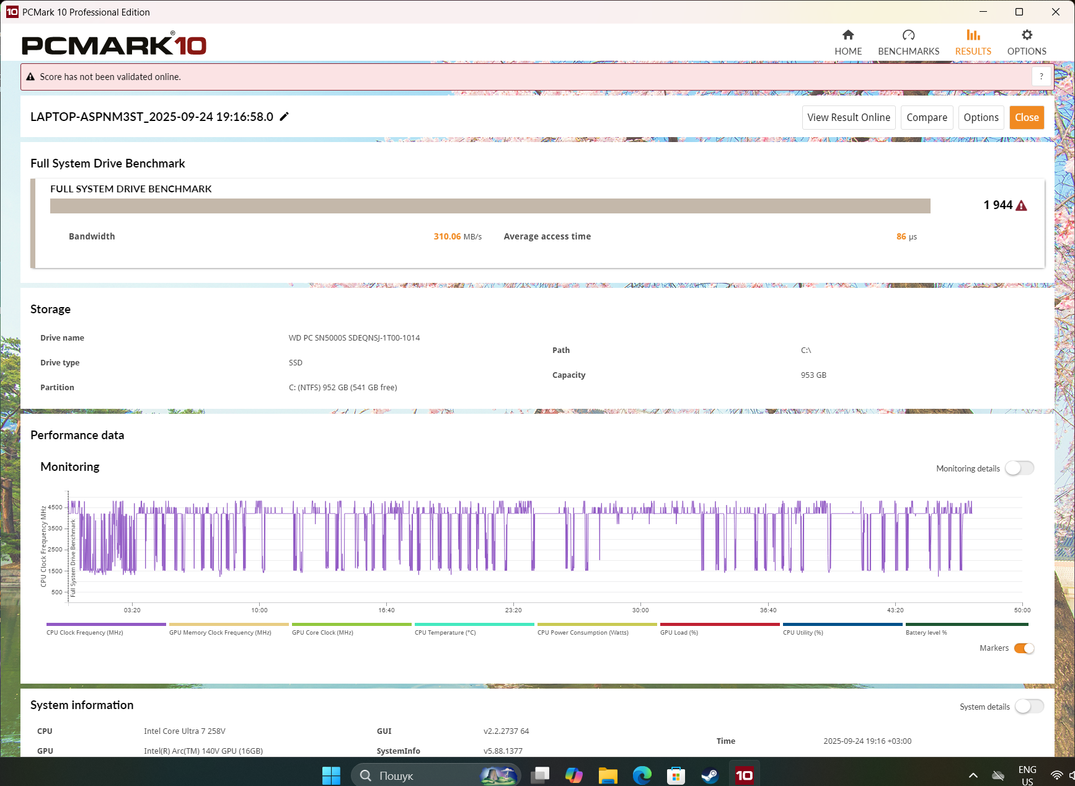Viewport: 1075px width, 786px height.
Task: Click the taskbar search box
Action: coord(435,775)
